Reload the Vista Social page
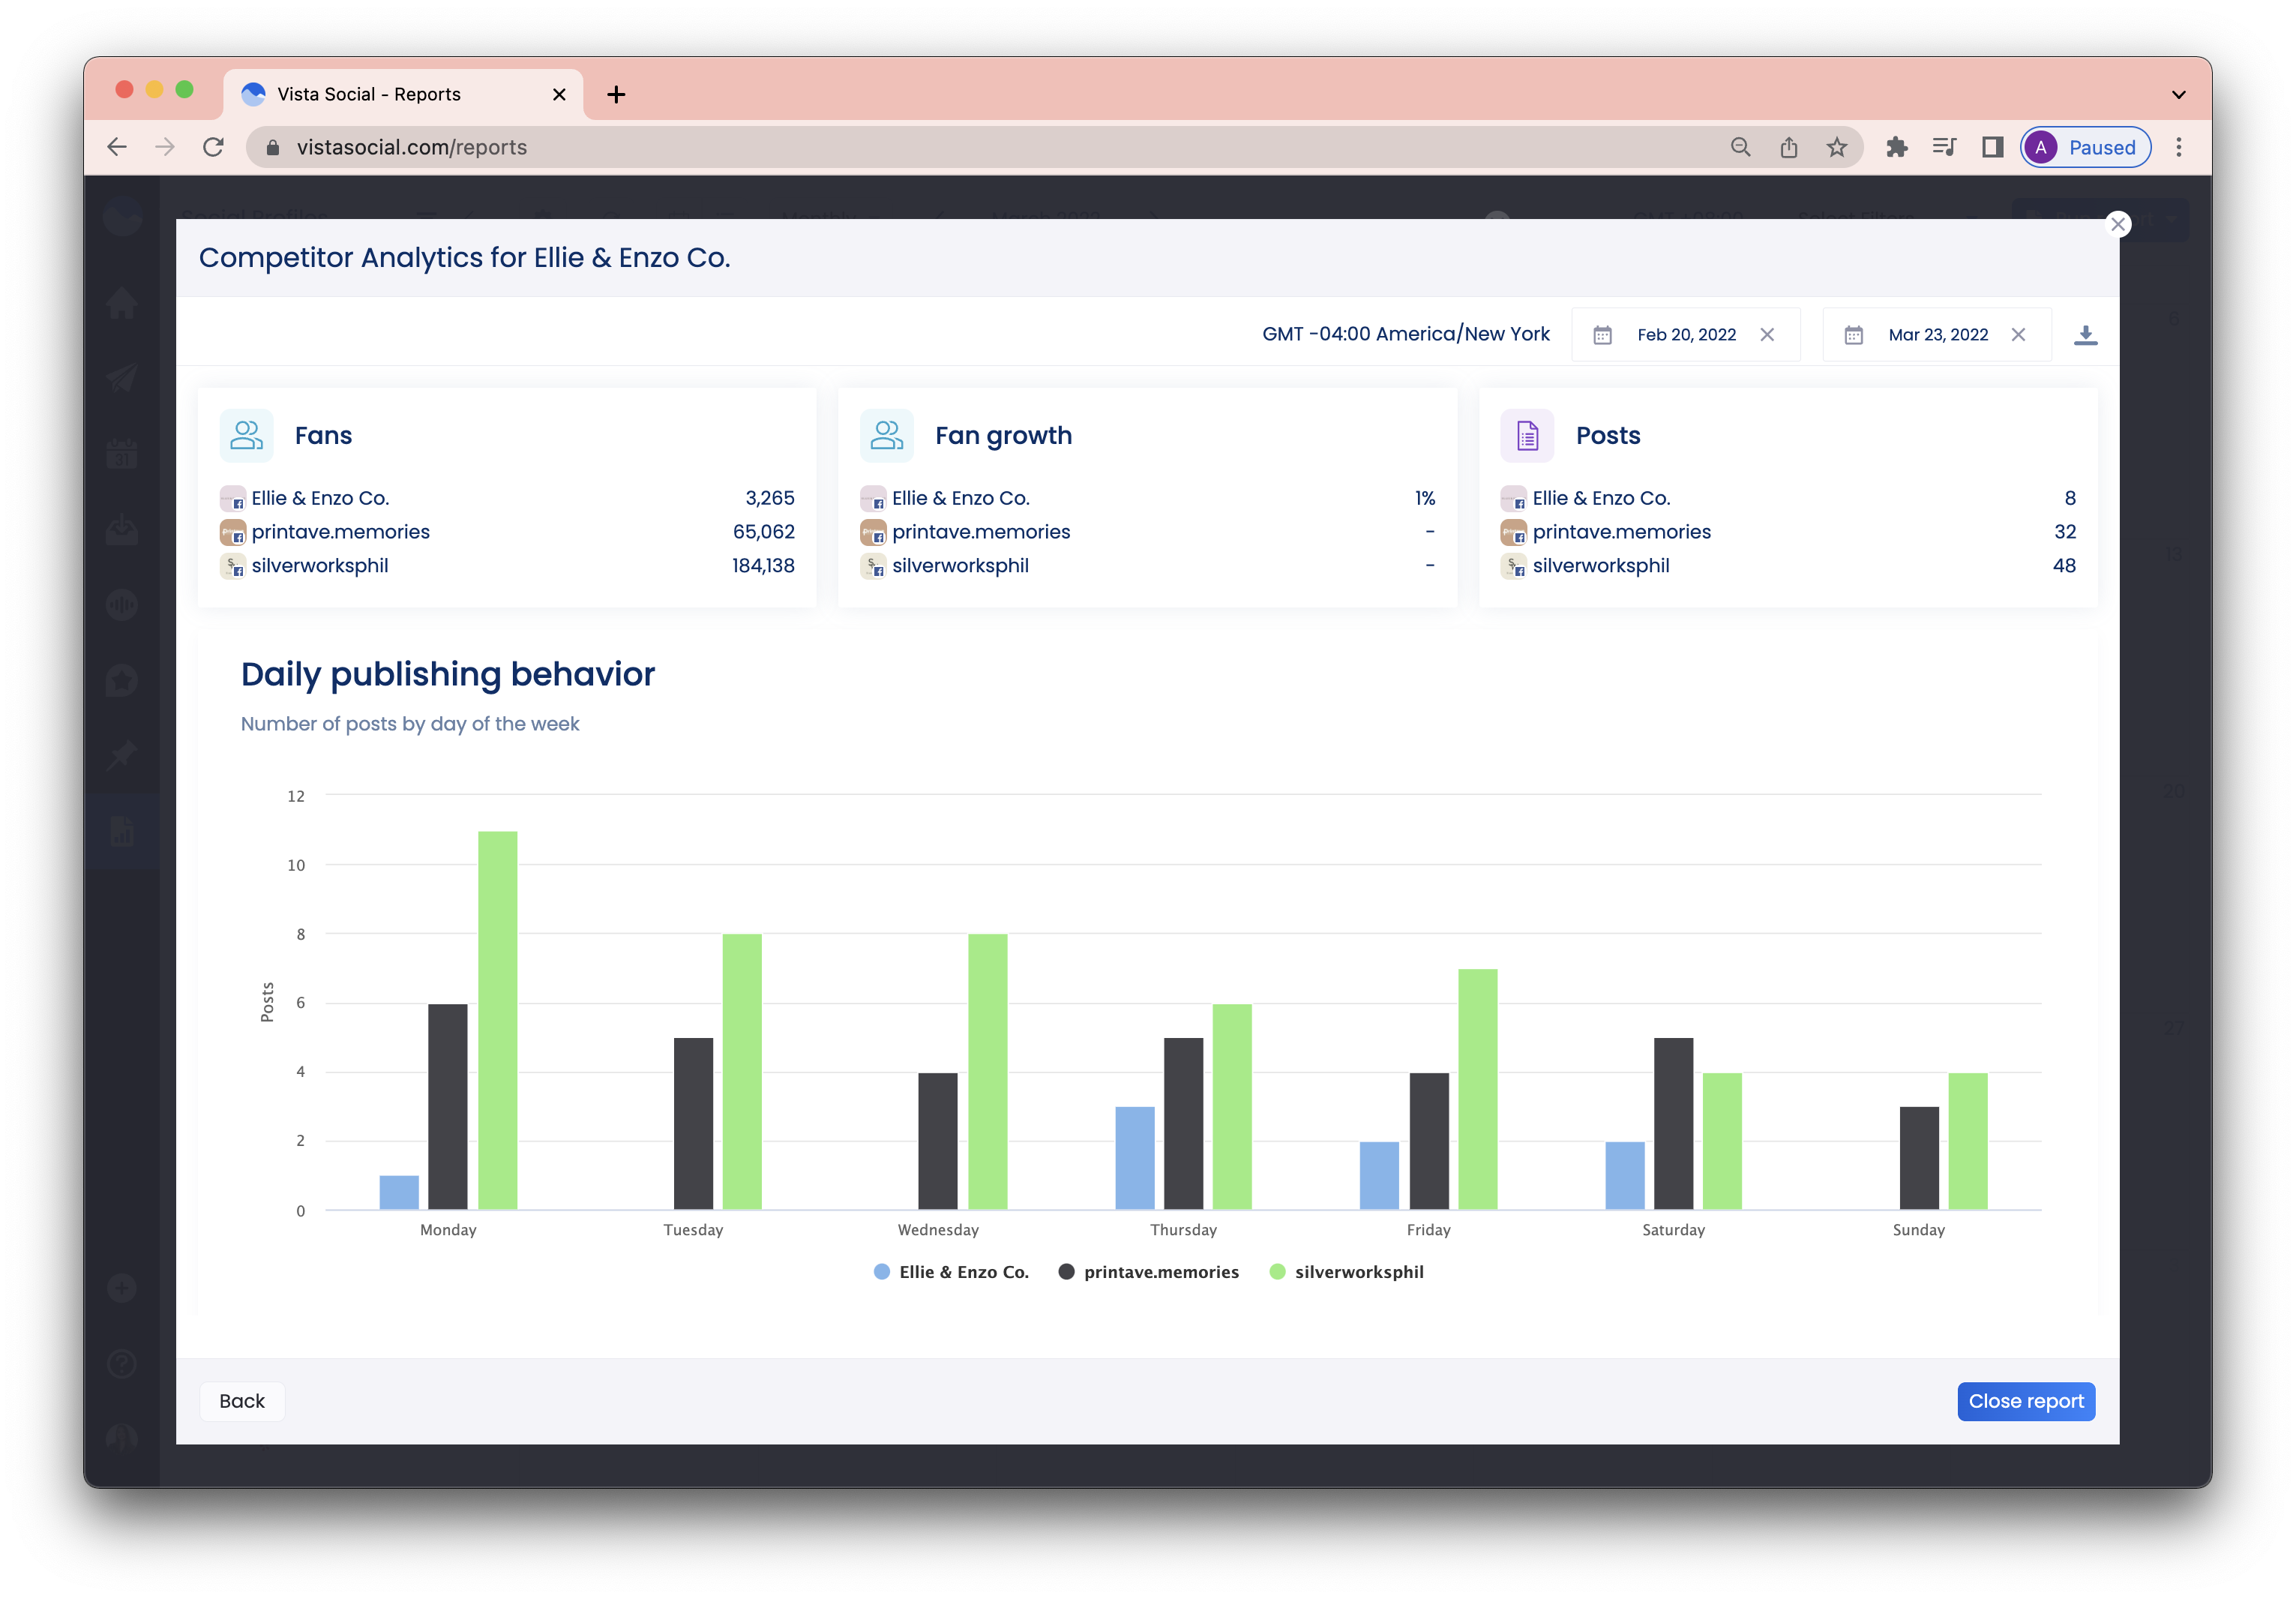This screenshot has height=1599, width=2296. (213, 147)
